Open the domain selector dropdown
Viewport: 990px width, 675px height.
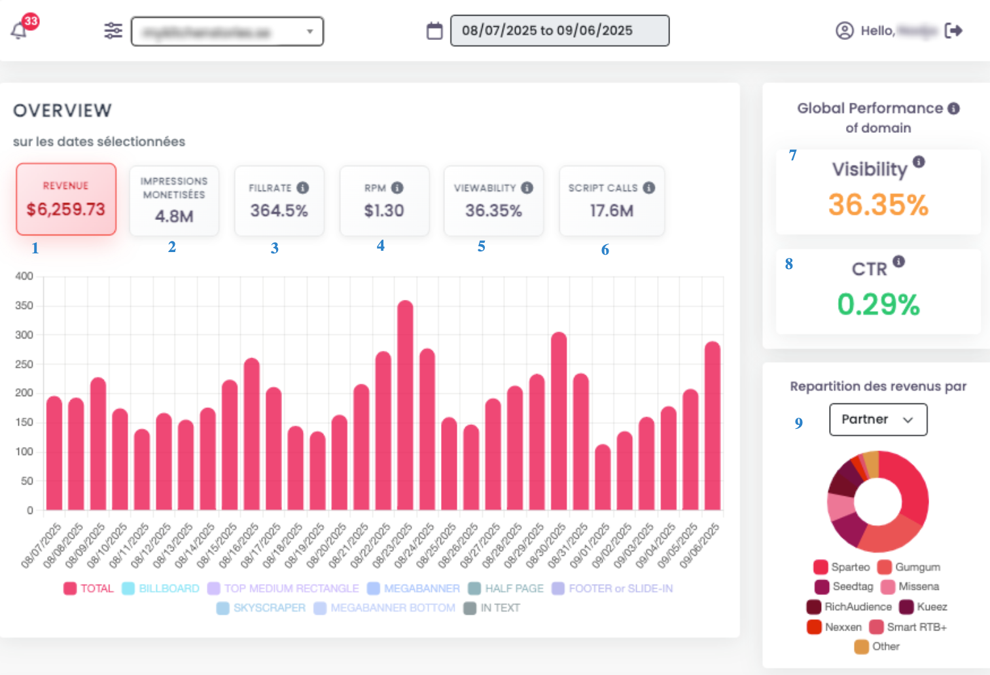[x=227, y=31]
